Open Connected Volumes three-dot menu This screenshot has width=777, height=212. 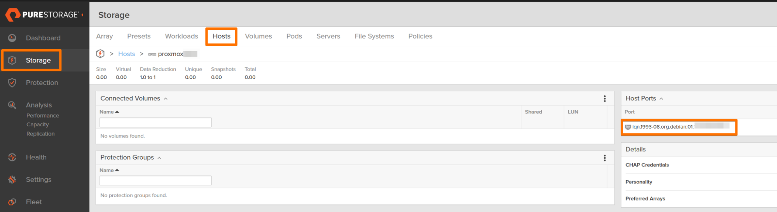pos(604,99)
